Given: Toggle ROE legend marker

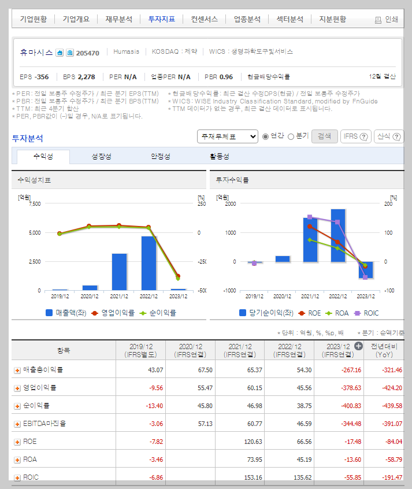Looking at the screenshot, I should [301, 313].
